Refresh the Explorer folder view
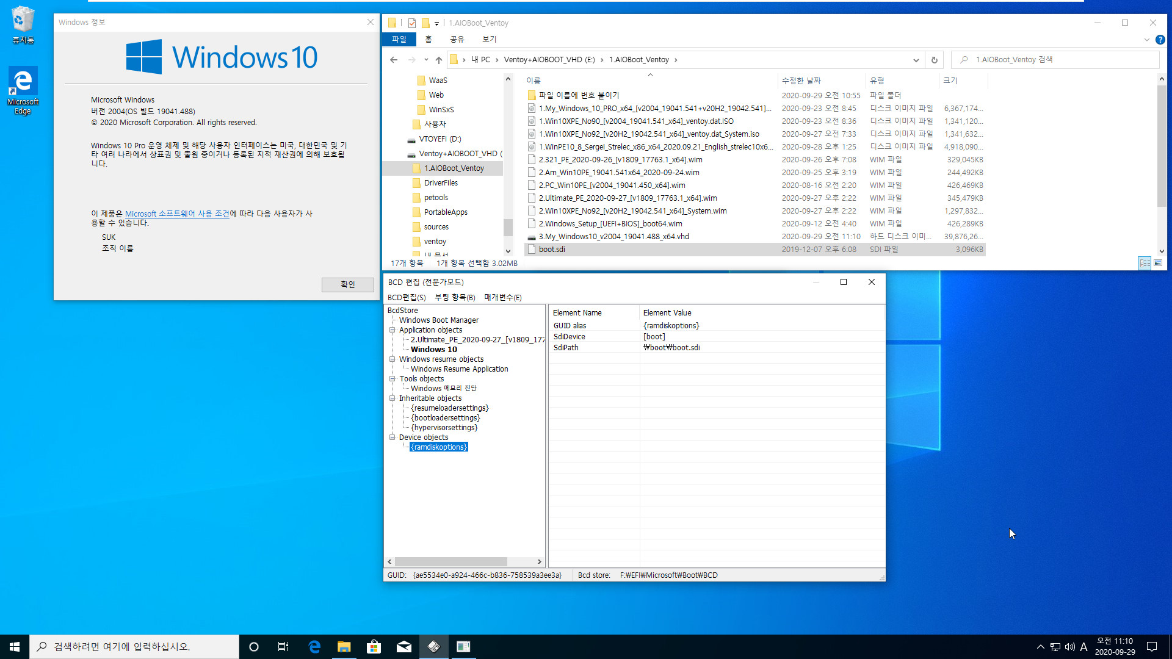 [x=934, y=60]
